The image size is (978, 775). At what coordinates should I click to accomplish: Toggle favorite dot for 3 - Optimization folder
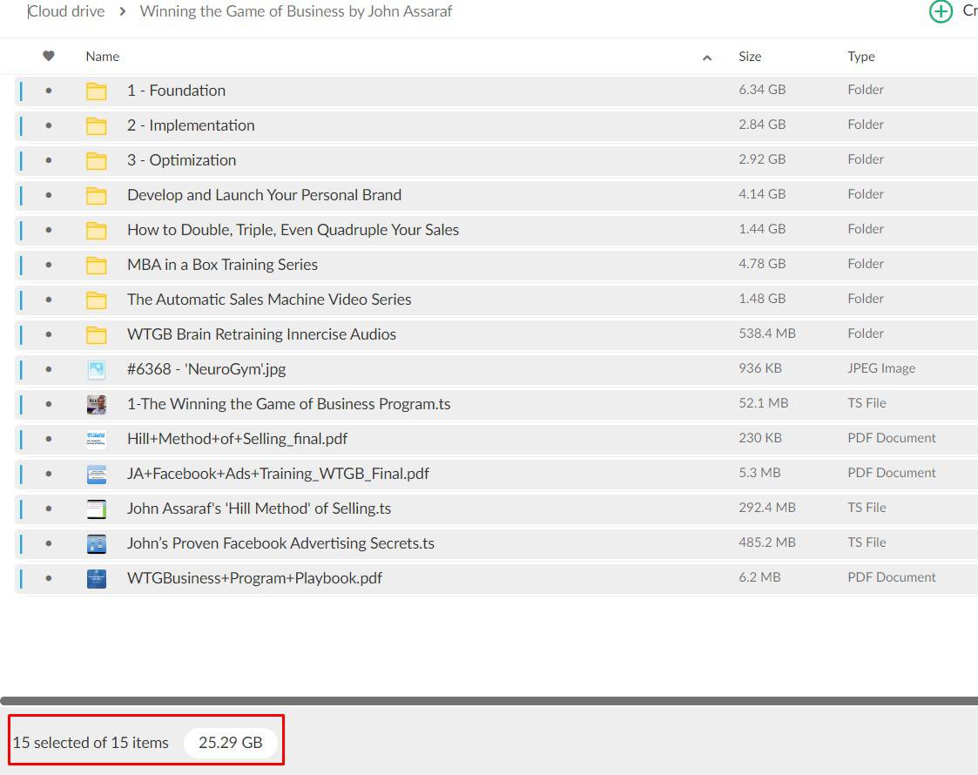point(49,160)
